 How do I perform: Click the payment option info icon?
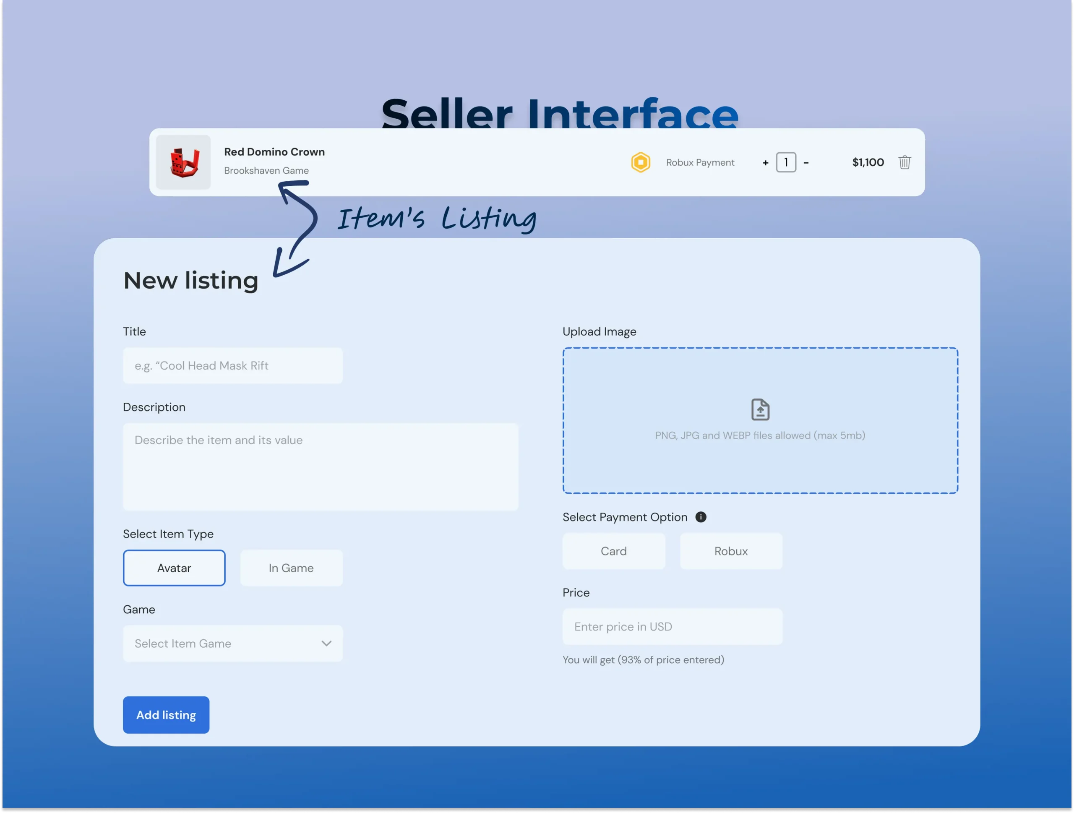(701, 517)
